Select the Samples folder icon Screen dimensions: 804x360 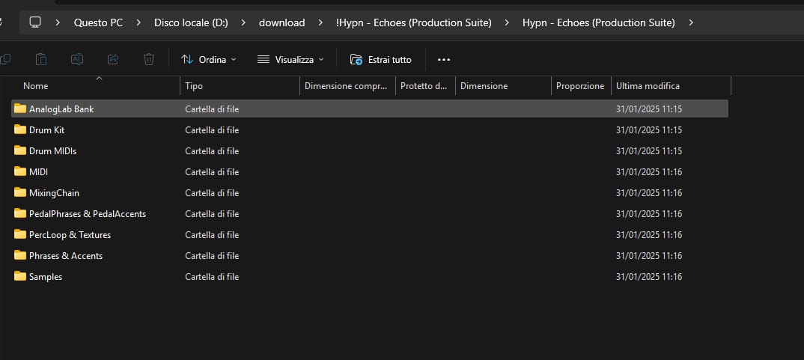pos(20,276)
